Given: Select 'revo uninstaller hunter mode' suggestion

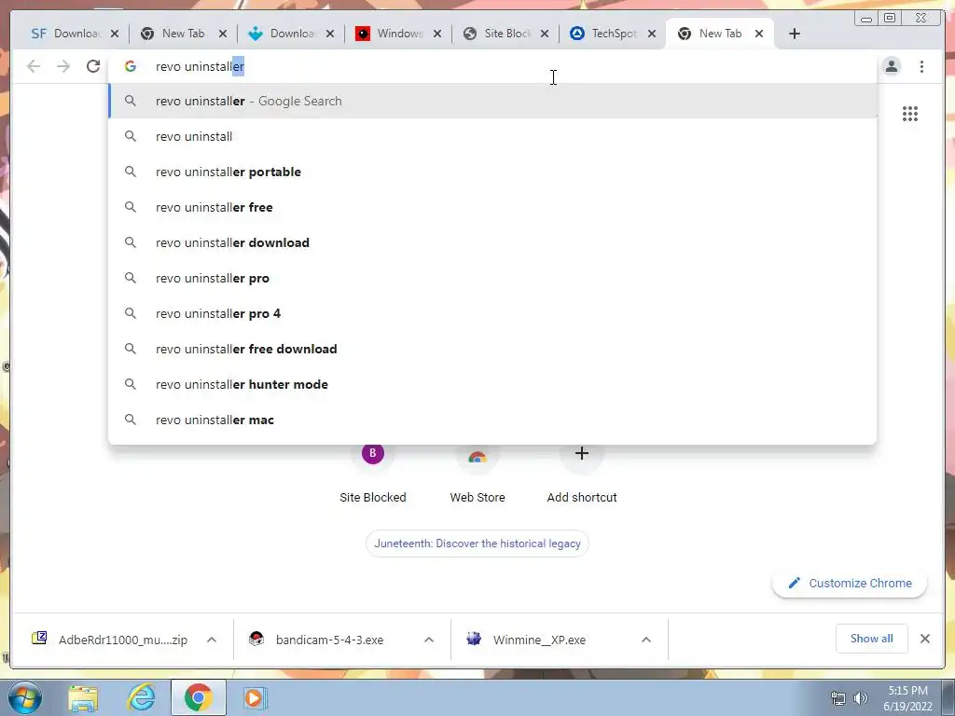Looking at the screenshot, I should [492, 384].
